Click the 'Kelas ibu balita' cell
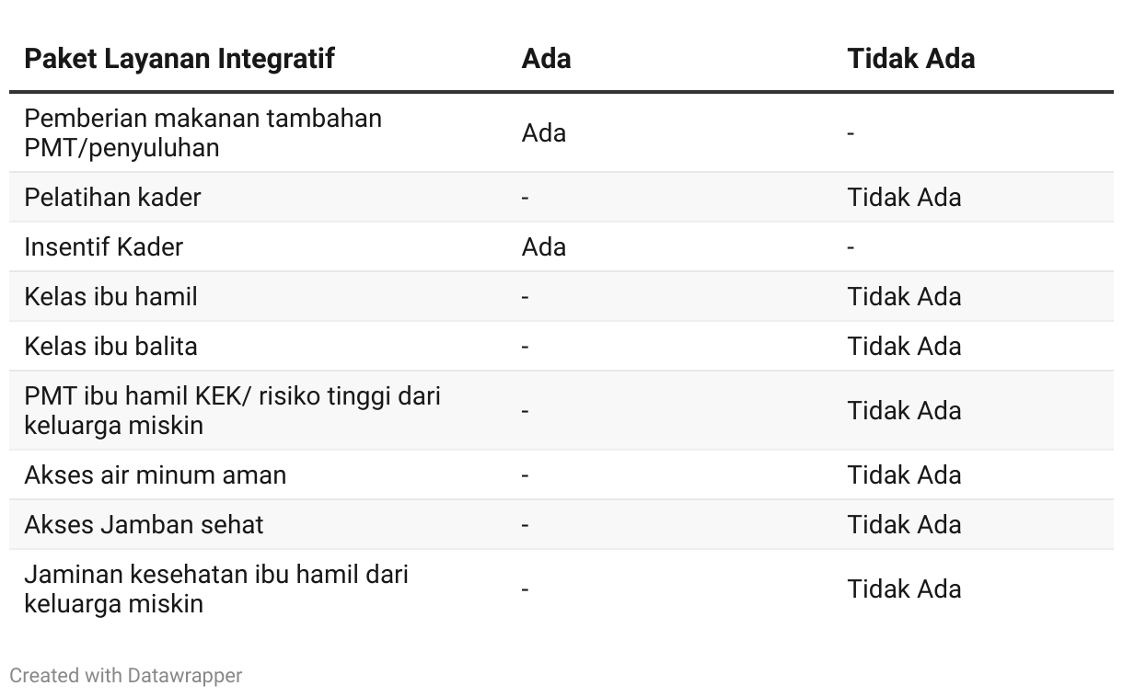The width and height of the screenshot is (1123, 697). 110,346
